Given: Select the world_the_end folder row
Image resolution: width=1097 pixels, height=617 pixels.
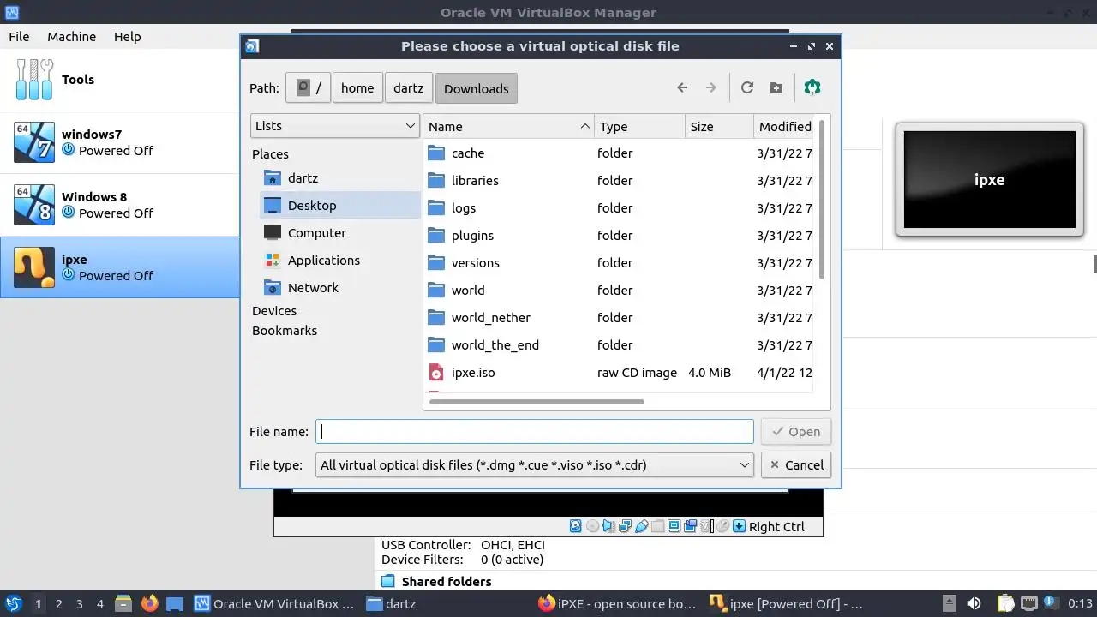Looking at the screenshot, I should [x=618, y=345].
